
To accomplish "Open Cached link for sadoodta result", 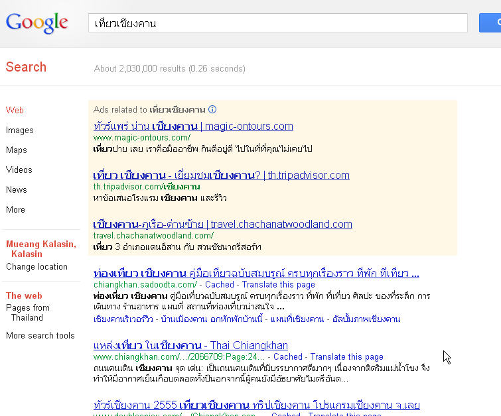I will coord(220,285).
